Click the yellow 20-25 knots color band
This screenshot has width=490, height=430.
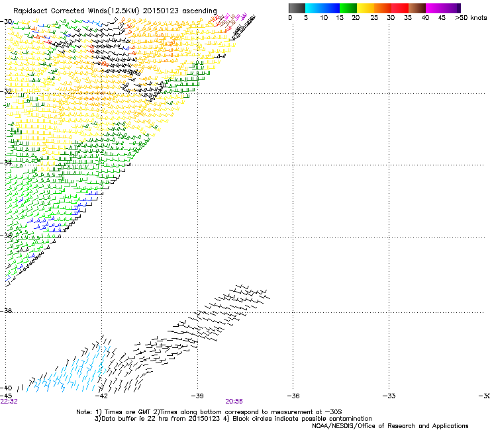point(366,8)
